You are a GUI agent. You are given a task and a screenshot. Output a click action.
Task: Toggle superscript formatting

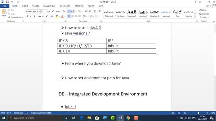coord(47,16)
